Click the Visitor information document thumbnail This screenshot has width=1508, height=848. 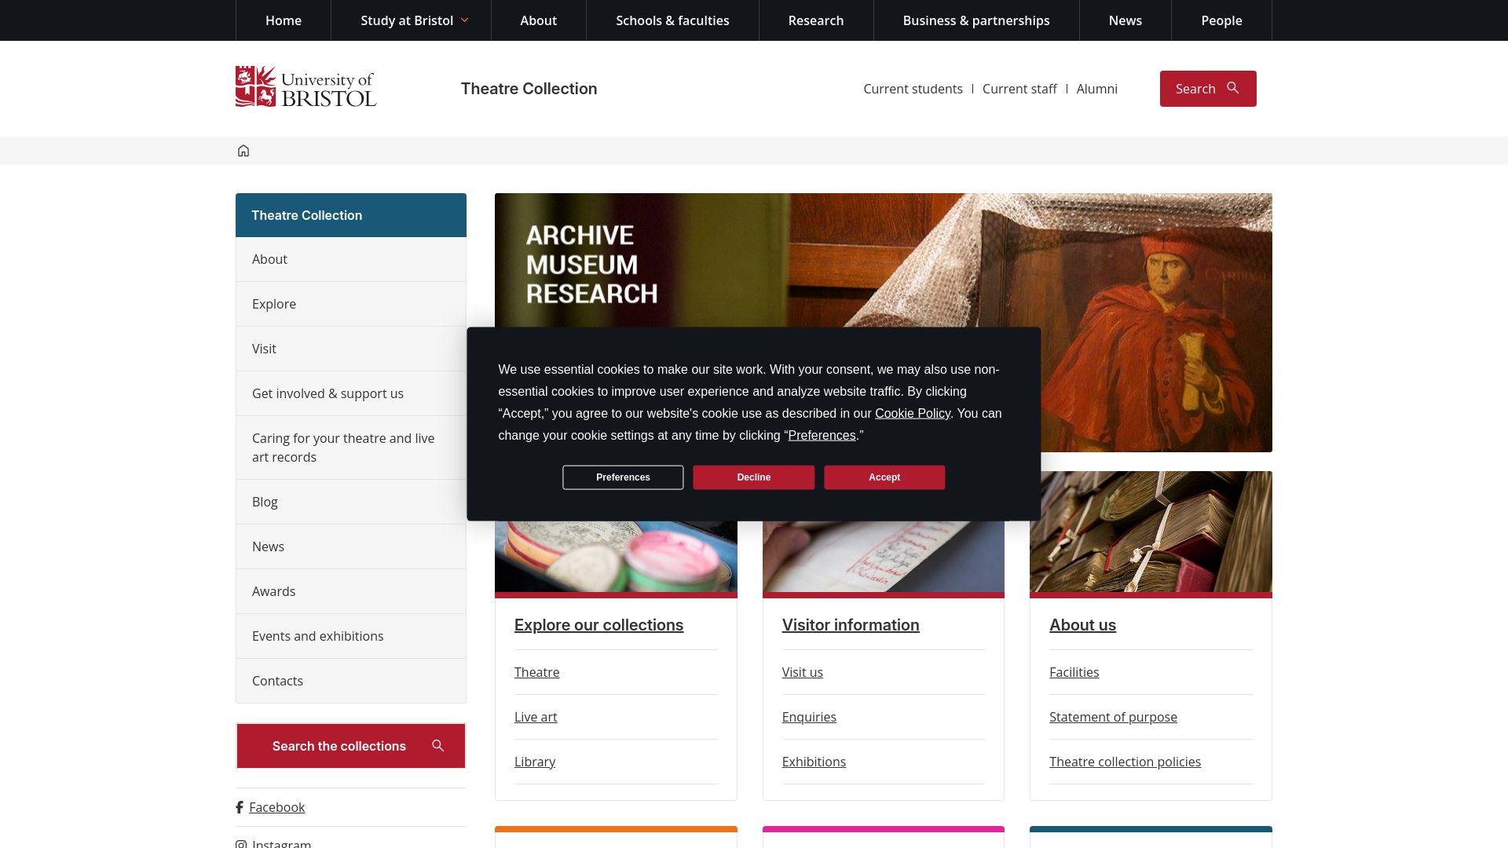pyautogui.click(x=884, y=556)
